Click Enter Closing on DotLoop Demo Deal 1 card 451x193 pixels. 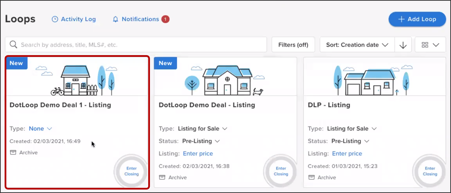click(x=131, y=171)
